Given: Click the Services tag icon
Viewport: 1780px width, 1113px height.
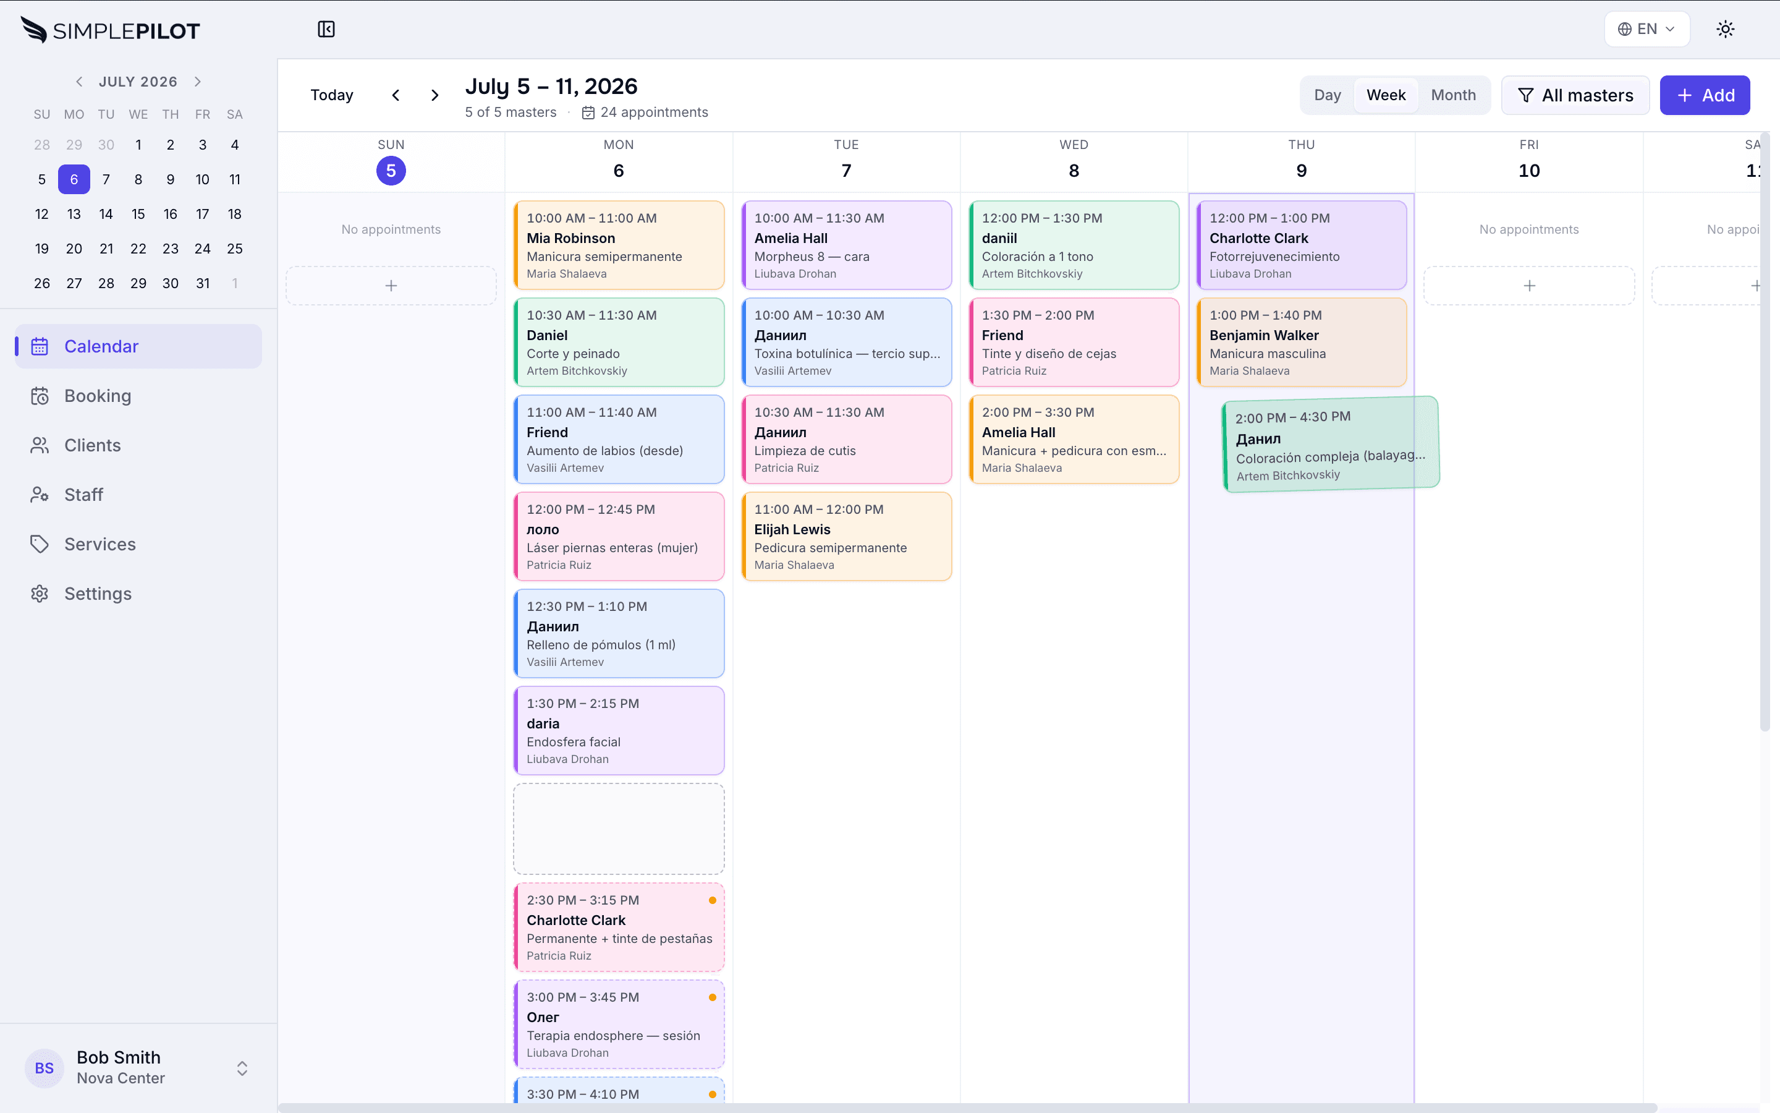Looking at the screenshot, I should (40, 544).
